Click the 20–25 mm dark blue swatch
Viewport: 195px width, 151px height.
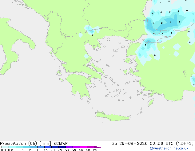(55, 147)
